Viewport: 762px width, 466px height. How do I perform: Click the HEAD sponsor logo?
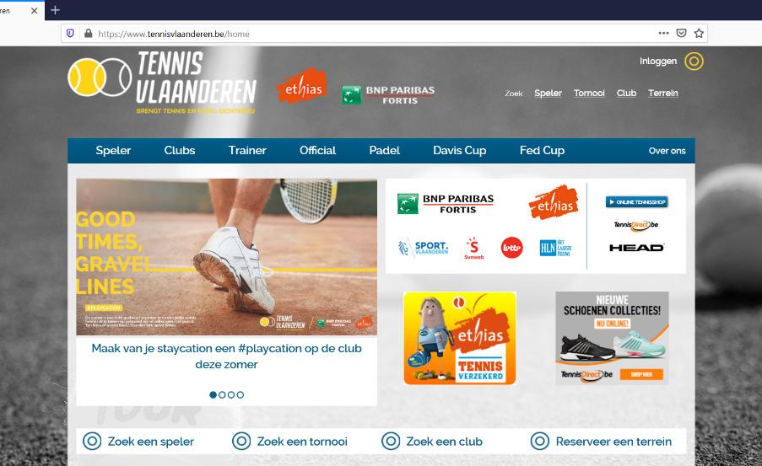click(x=636, y=248)
